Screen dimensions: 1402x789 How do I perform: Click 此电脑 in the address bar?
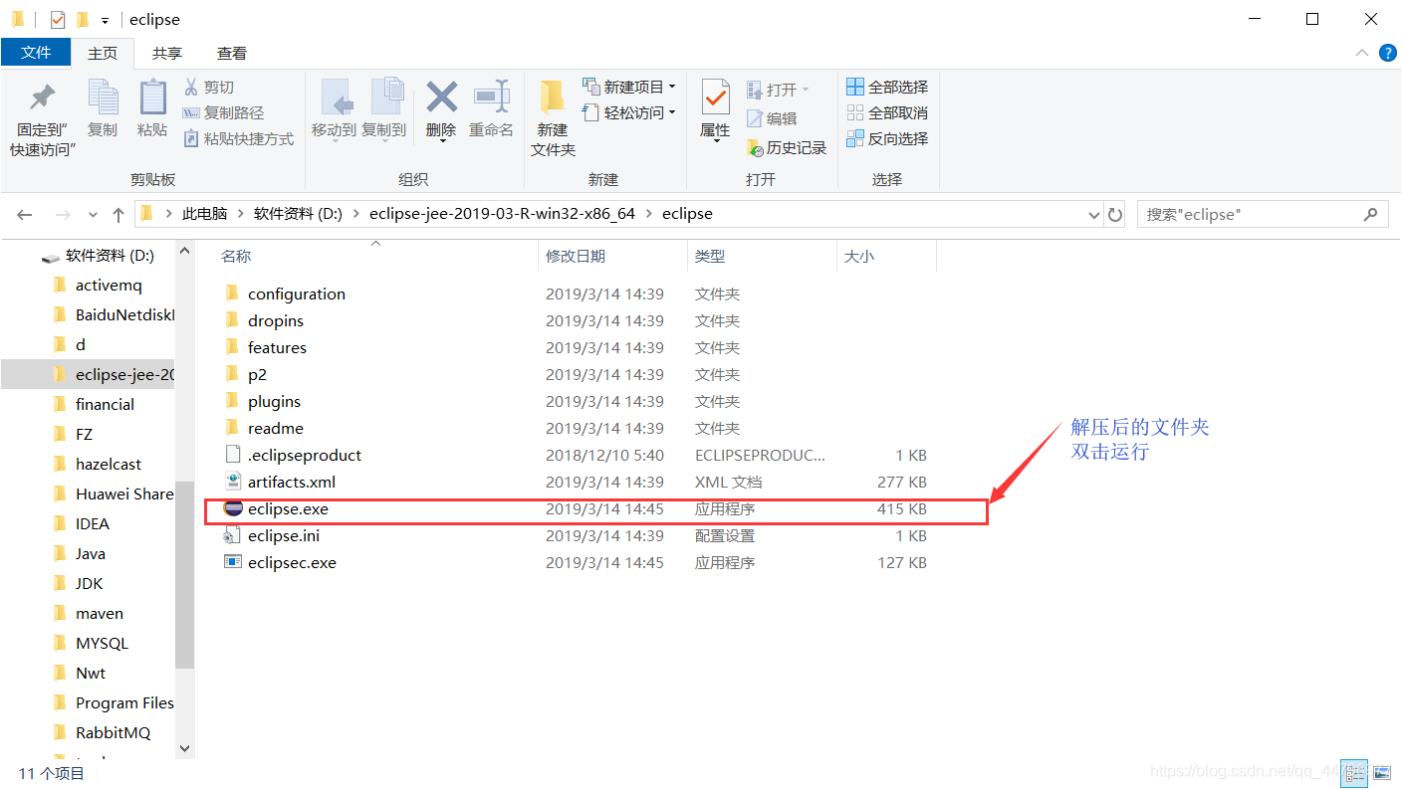coord(204,214)
